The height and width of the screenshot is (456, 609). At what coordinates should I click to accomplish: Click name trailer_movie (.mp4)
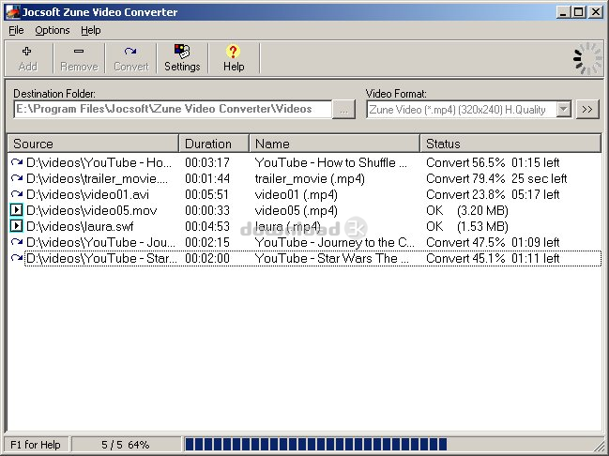310,178
